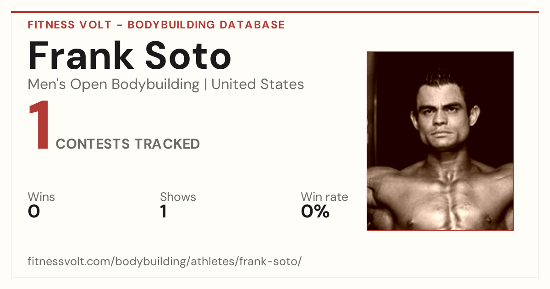Click the athlete portrait photo
Screen dimensions: 550x289
tap(440, 141)
